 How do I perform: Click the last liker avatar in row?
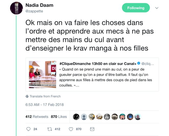pos(138,117)
